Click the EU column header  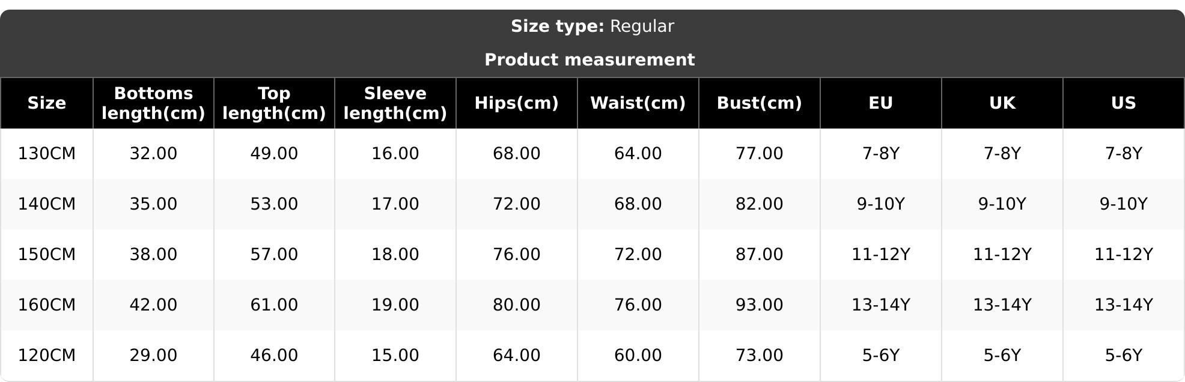pos(880,103)
